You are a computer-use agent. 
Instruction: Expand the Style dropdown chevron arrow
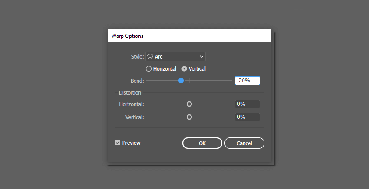tap(201, 56)
